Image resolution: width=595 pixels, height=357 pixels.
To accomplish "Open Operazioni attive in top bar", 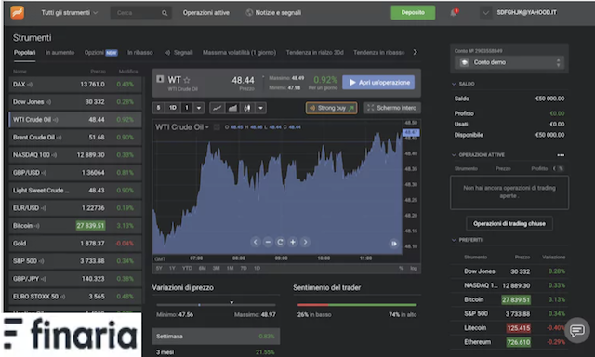I will [206, 12].
